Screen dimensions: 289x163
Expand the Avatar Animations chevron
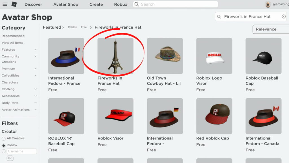pyautogui.click(x=36, y=110)
